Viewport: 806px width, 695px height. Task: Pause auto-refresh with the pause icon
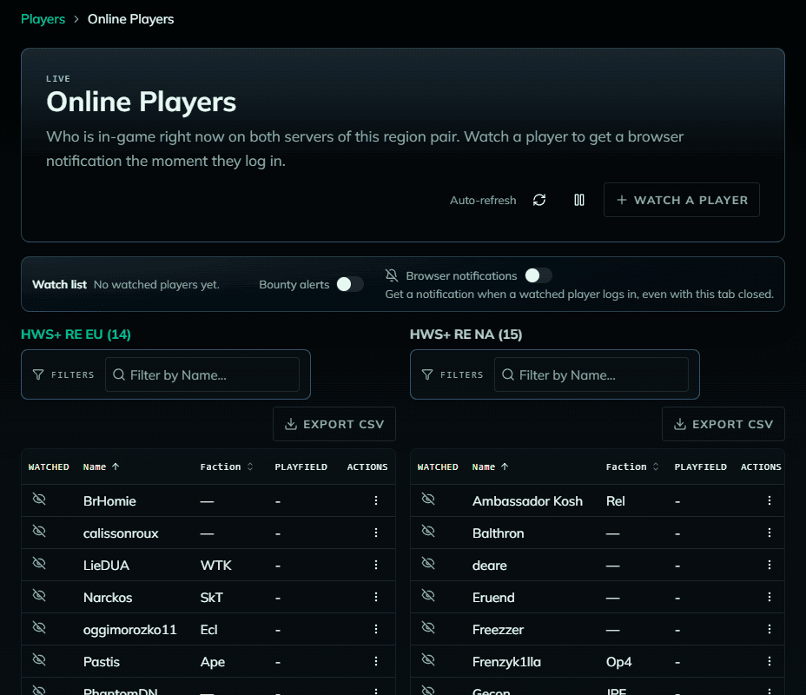(578, 200)
